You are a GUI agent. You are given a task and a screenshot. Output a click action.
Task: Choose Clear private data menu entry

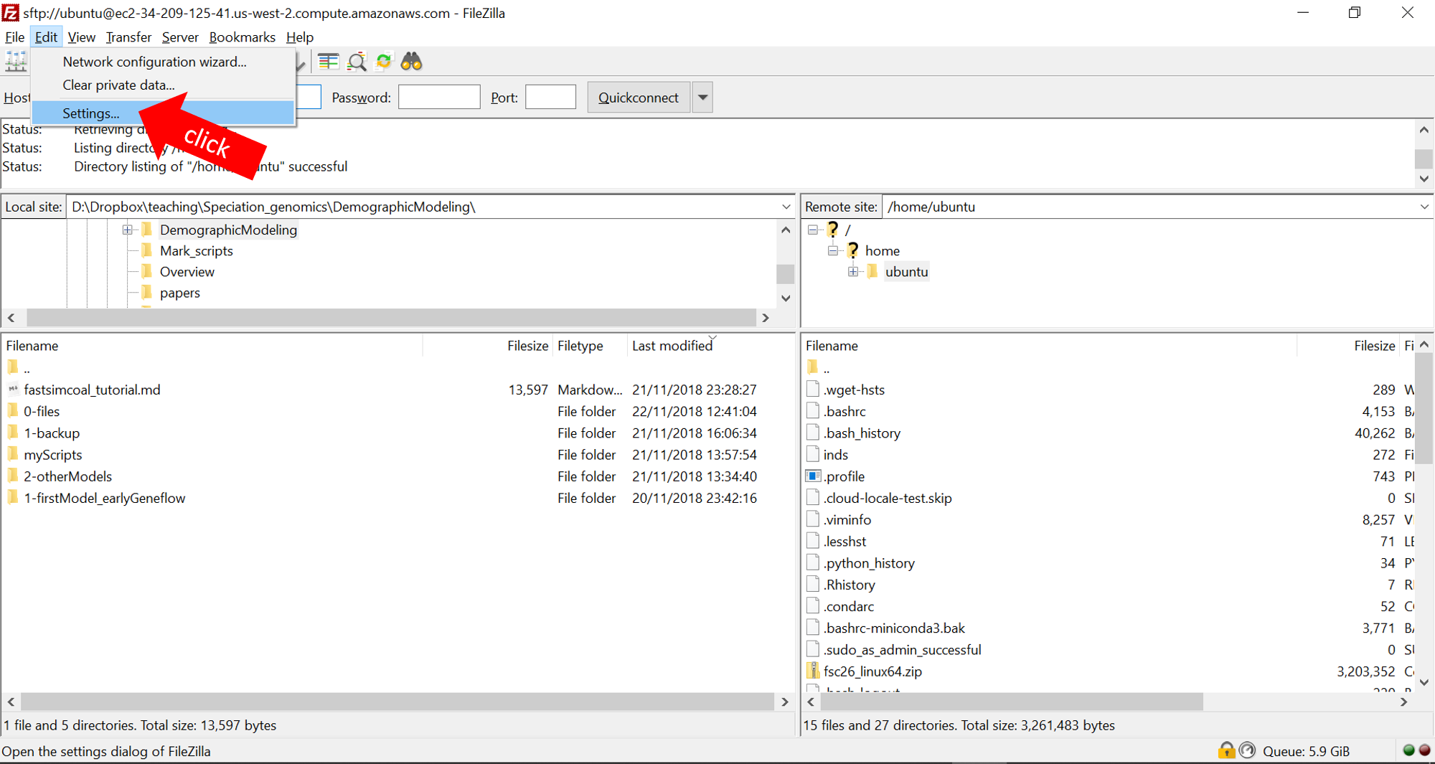(163, 85)
